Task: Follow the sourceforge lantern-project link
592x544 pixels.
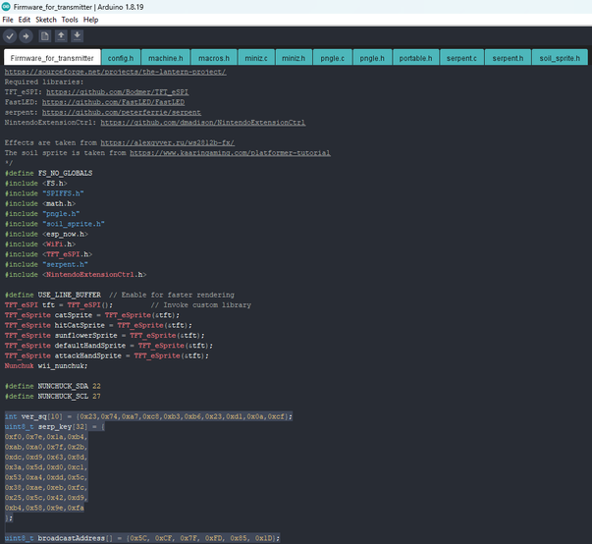Action: pos(116,72)
